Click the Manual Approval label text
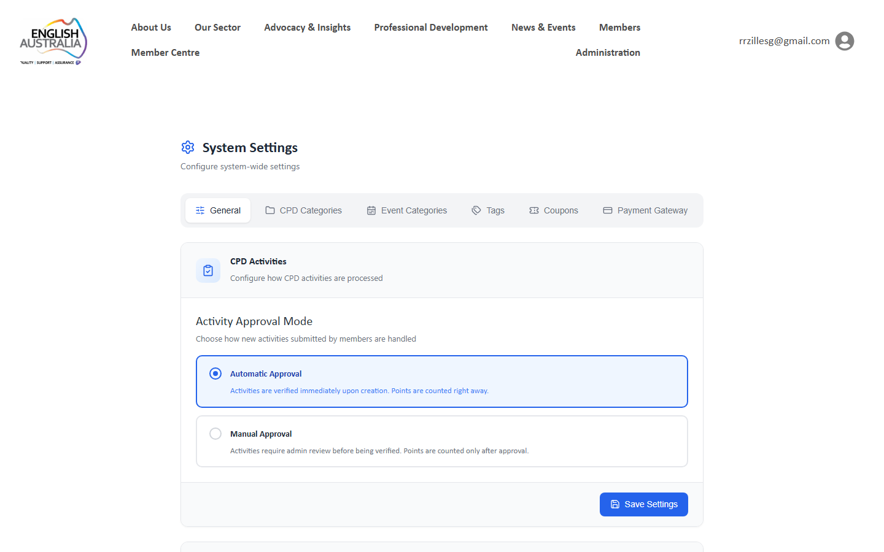884x552 pixels. (x=261, y=434)
